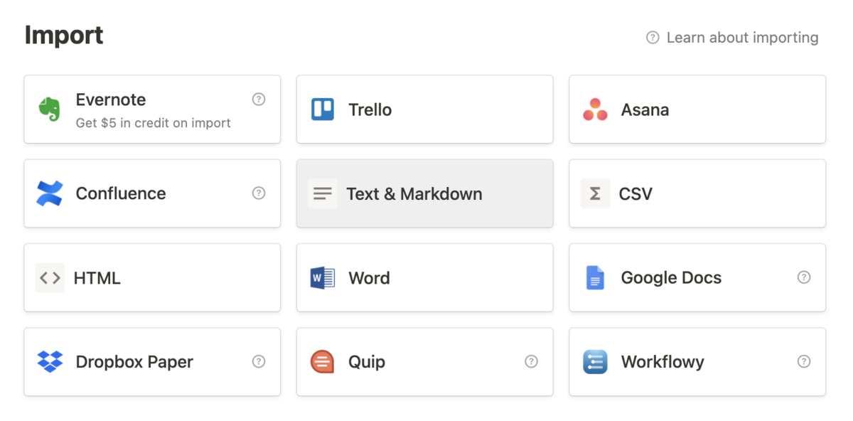The width and height of the screenshot is (853, 421).
Task: Open help for Google Docs import
Action: pos(804,277)
